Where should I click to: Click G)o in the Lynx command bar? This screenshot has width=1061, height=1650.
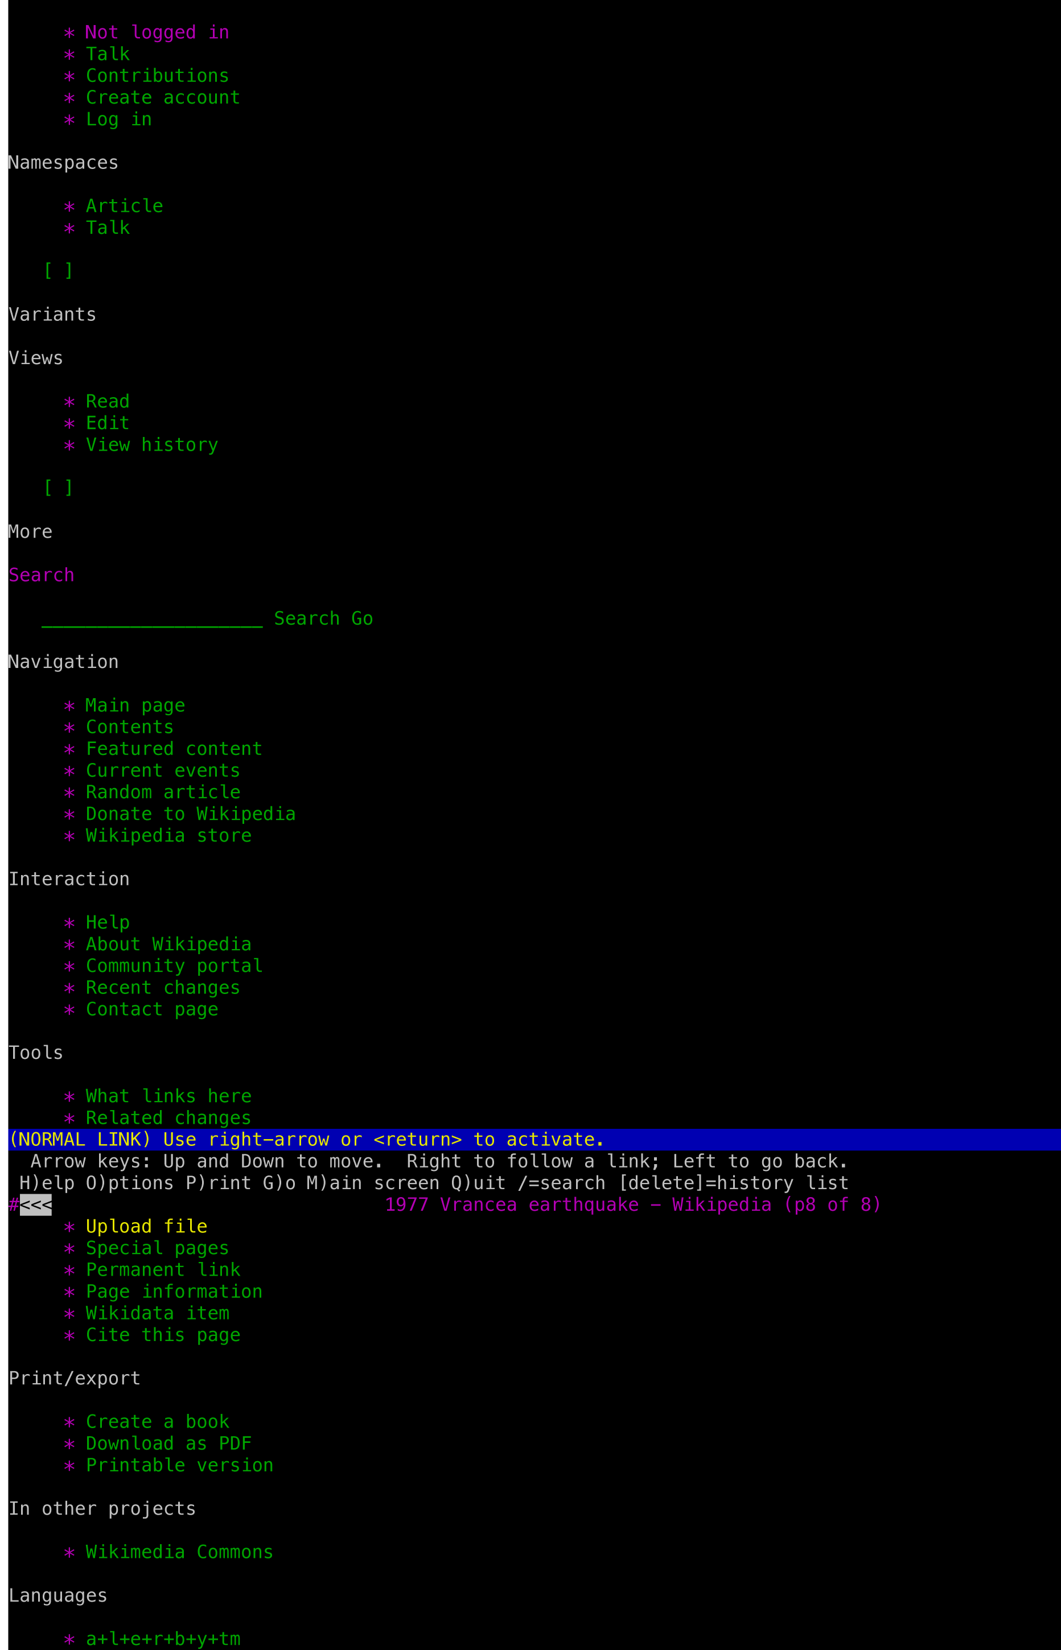pos(279,1183)
